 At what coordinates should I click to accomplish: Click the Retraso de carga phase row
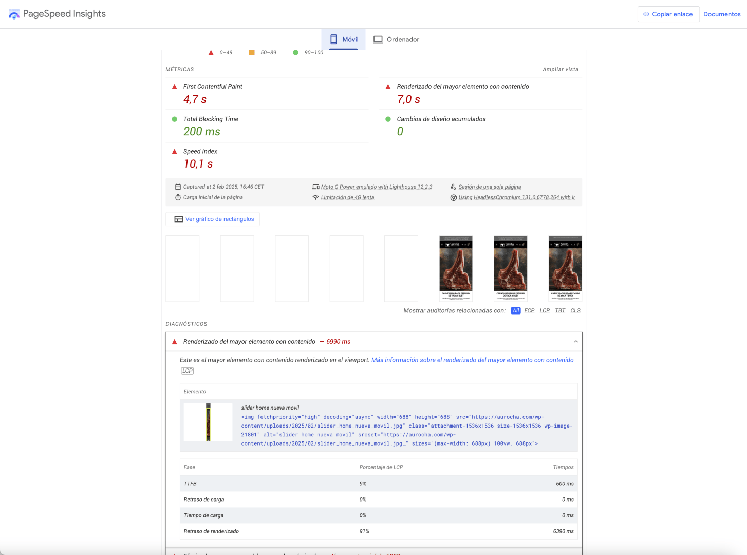click(x=379, y=499)
